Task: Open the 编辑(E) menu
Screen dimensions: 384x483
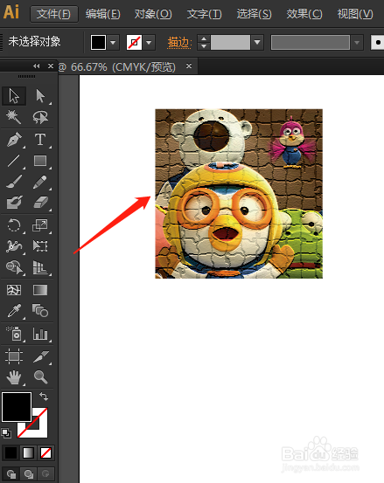Action: pyautogui.click(x=103, y=14)
